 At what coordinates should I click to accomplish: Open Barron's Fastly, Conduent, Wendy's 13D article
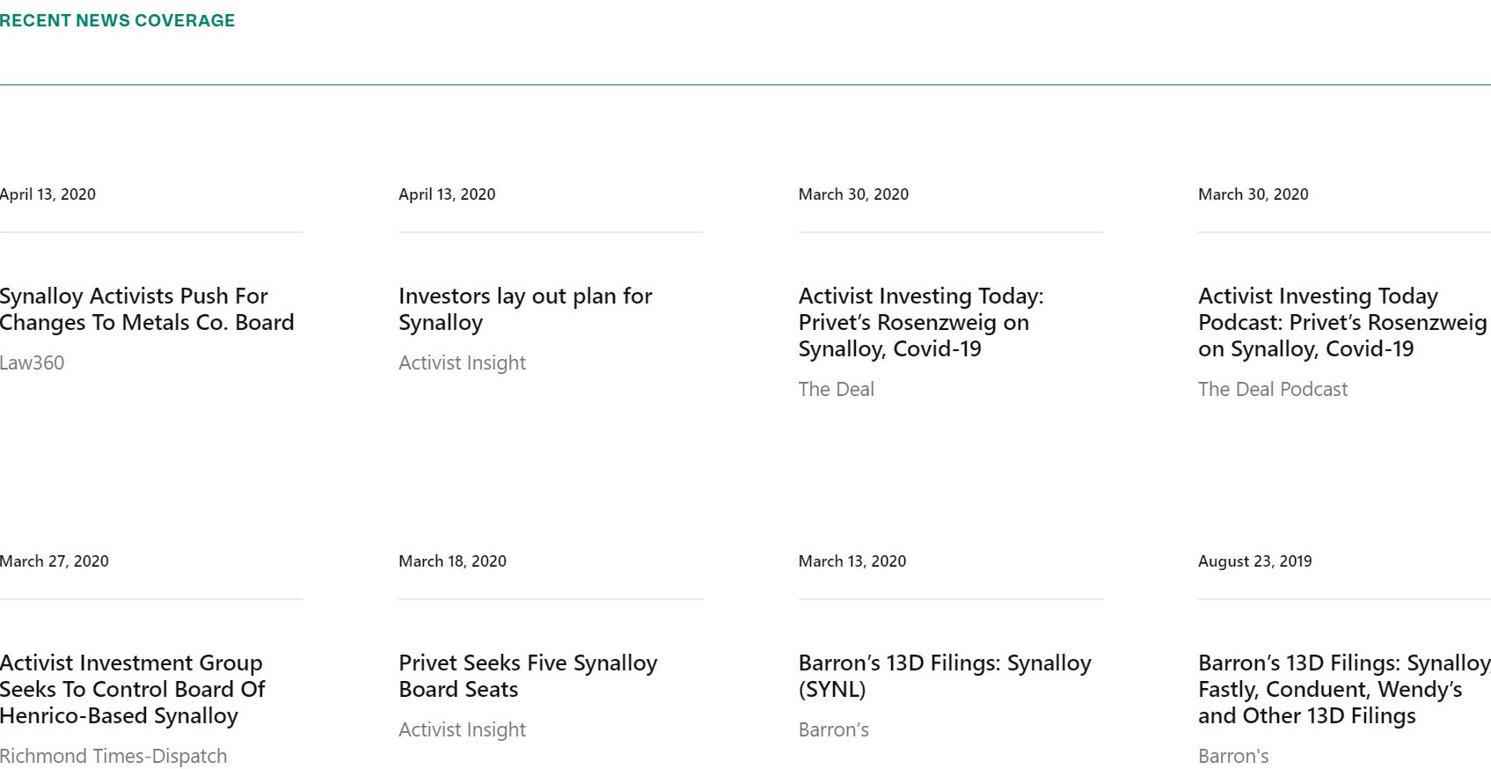(1343, 689)
